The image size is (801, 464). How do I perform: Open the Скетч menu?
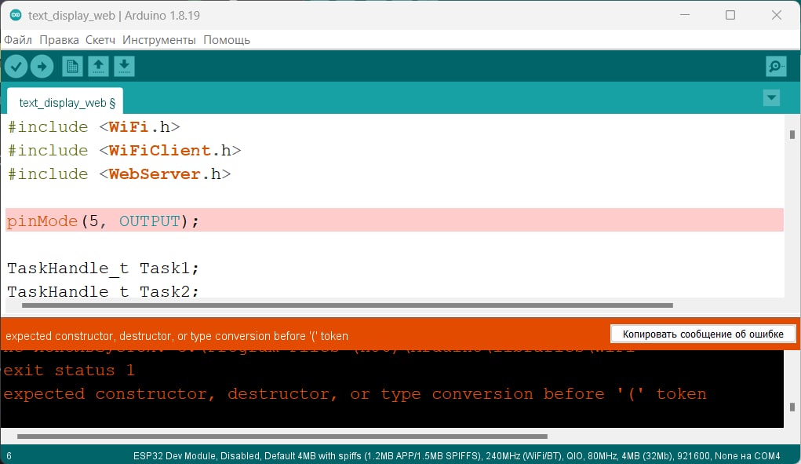pos(100,40)
